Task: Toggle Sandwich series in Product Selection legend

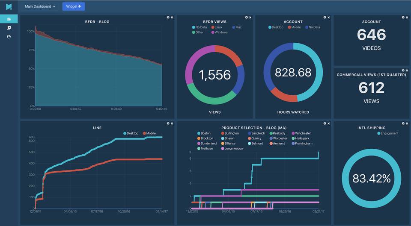Action: [256, 133]
